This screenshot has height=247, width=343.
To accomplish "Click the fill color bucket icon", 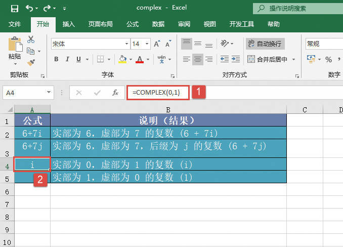I will click(x=122, y=59).
